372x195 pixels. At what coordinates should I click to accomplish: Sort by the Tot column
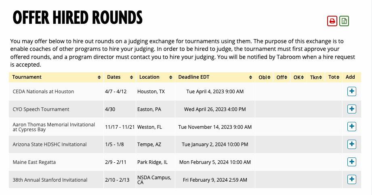pyautogui.click(x=334, y=77)
